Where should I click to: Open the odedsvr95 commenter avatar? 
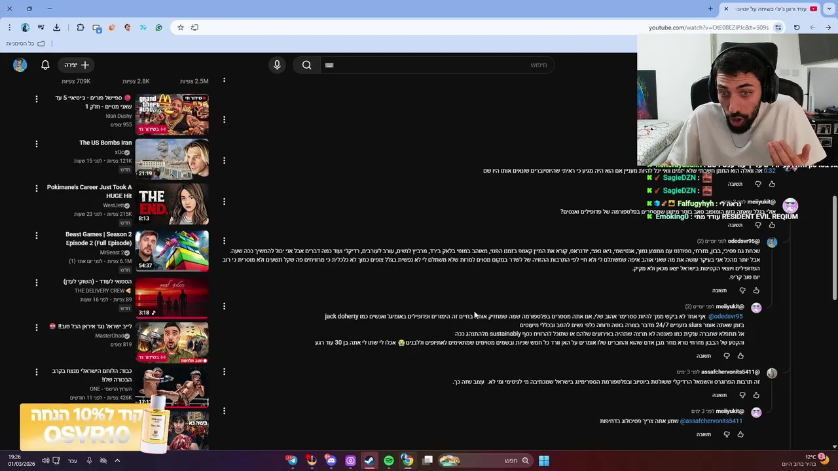[x=772, y=243]
